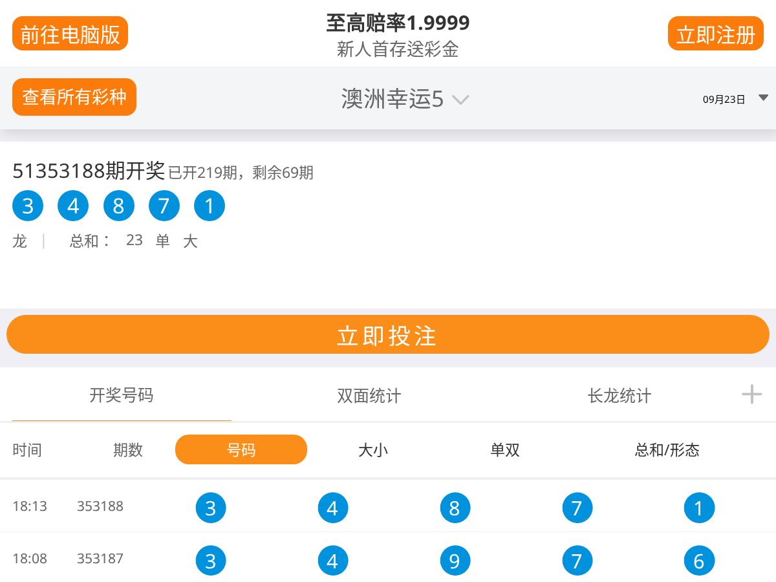Click ball 4 in the current draw header
Viewport: 776px width, 582px height.
(73, 206)
